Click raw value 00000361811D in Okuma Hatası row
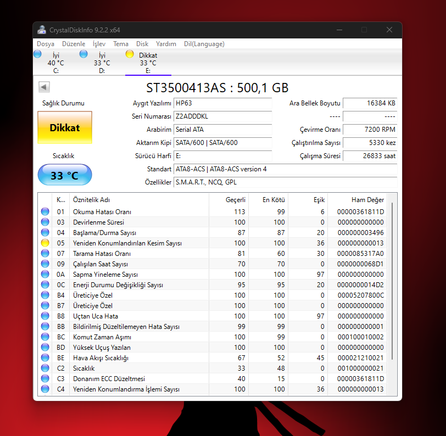Viewport: 446px width, 436px height. [360, 211]
